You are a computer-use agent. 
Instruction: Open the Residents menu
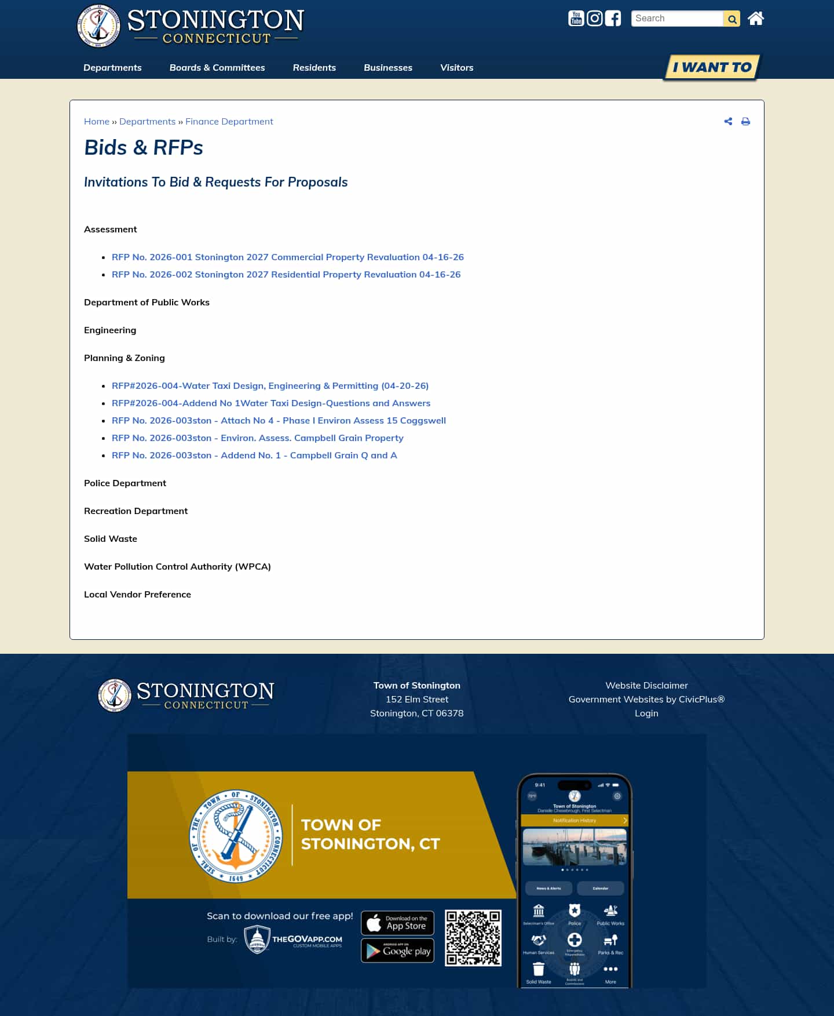[x=314, y=67]
